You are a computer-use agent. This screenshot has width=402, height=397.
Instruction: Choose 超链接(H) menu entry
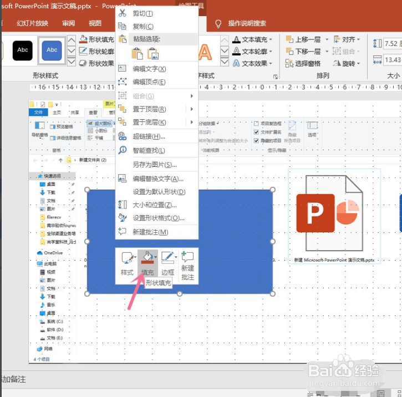157,136
